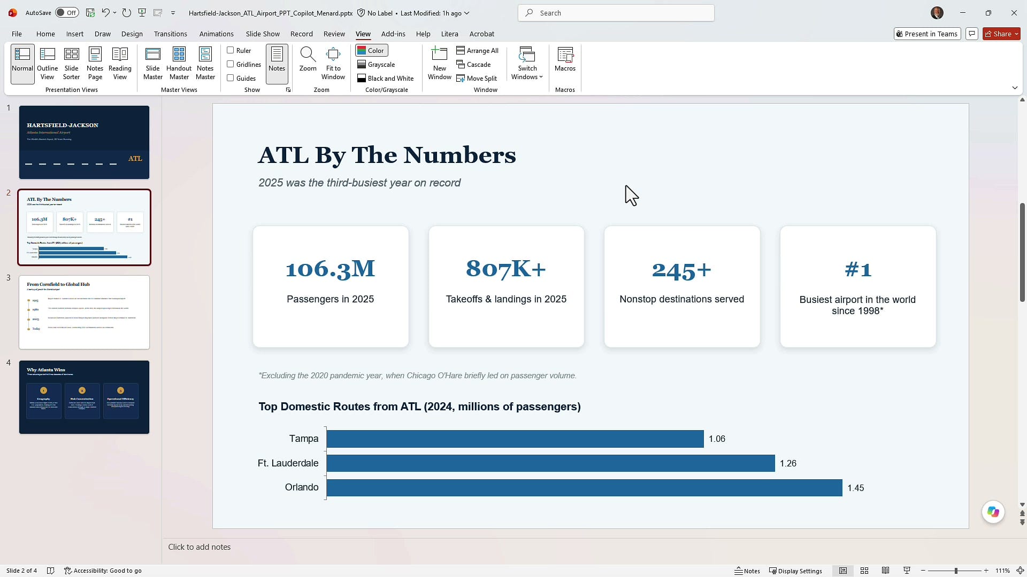Open Notes Page view
This screenshot has height=577, width=1027.
pyautogui.click(x=95, y=64)
